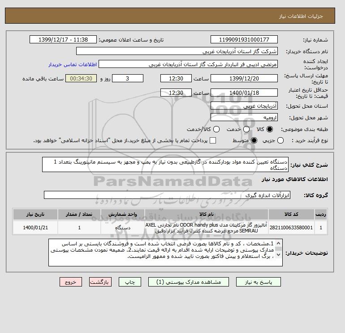Viewport: 345px width, 333px height.
Task: Open مشاهده مدارک پیوستی (1) button
Action: [189, 282]
